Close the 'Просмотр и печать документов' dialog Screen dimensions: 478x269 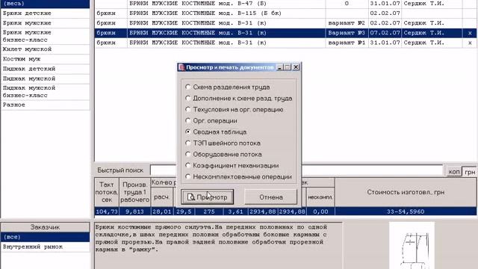point(296,67)
